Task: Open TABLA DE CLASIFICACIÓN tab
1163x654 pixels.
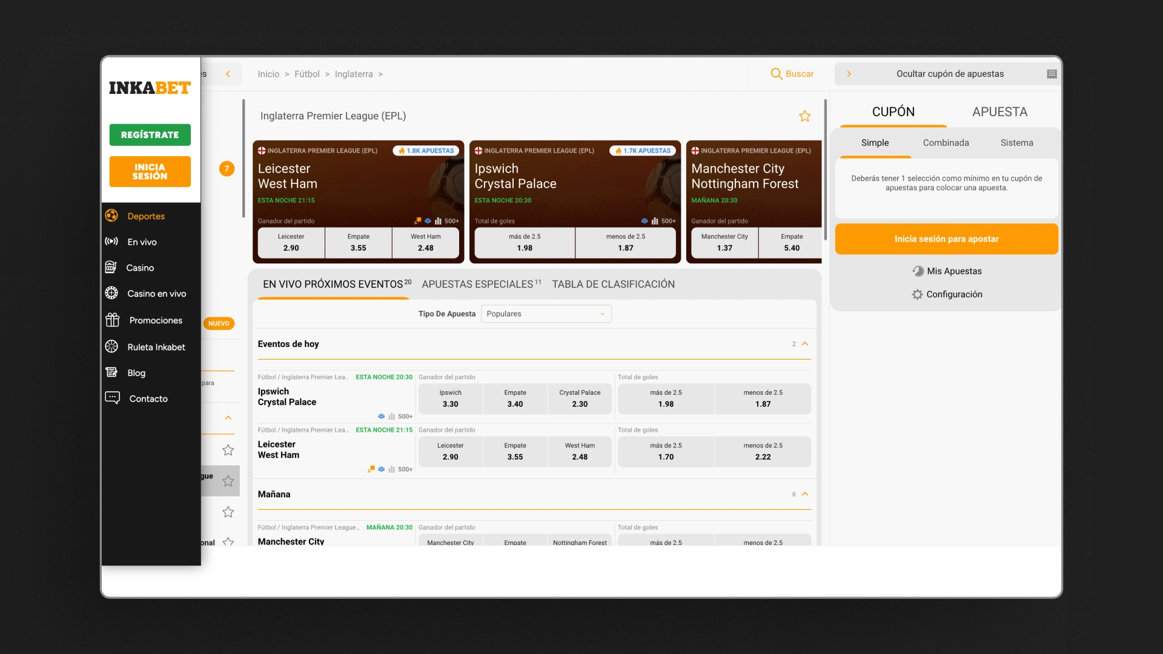Action: (613, 284)
